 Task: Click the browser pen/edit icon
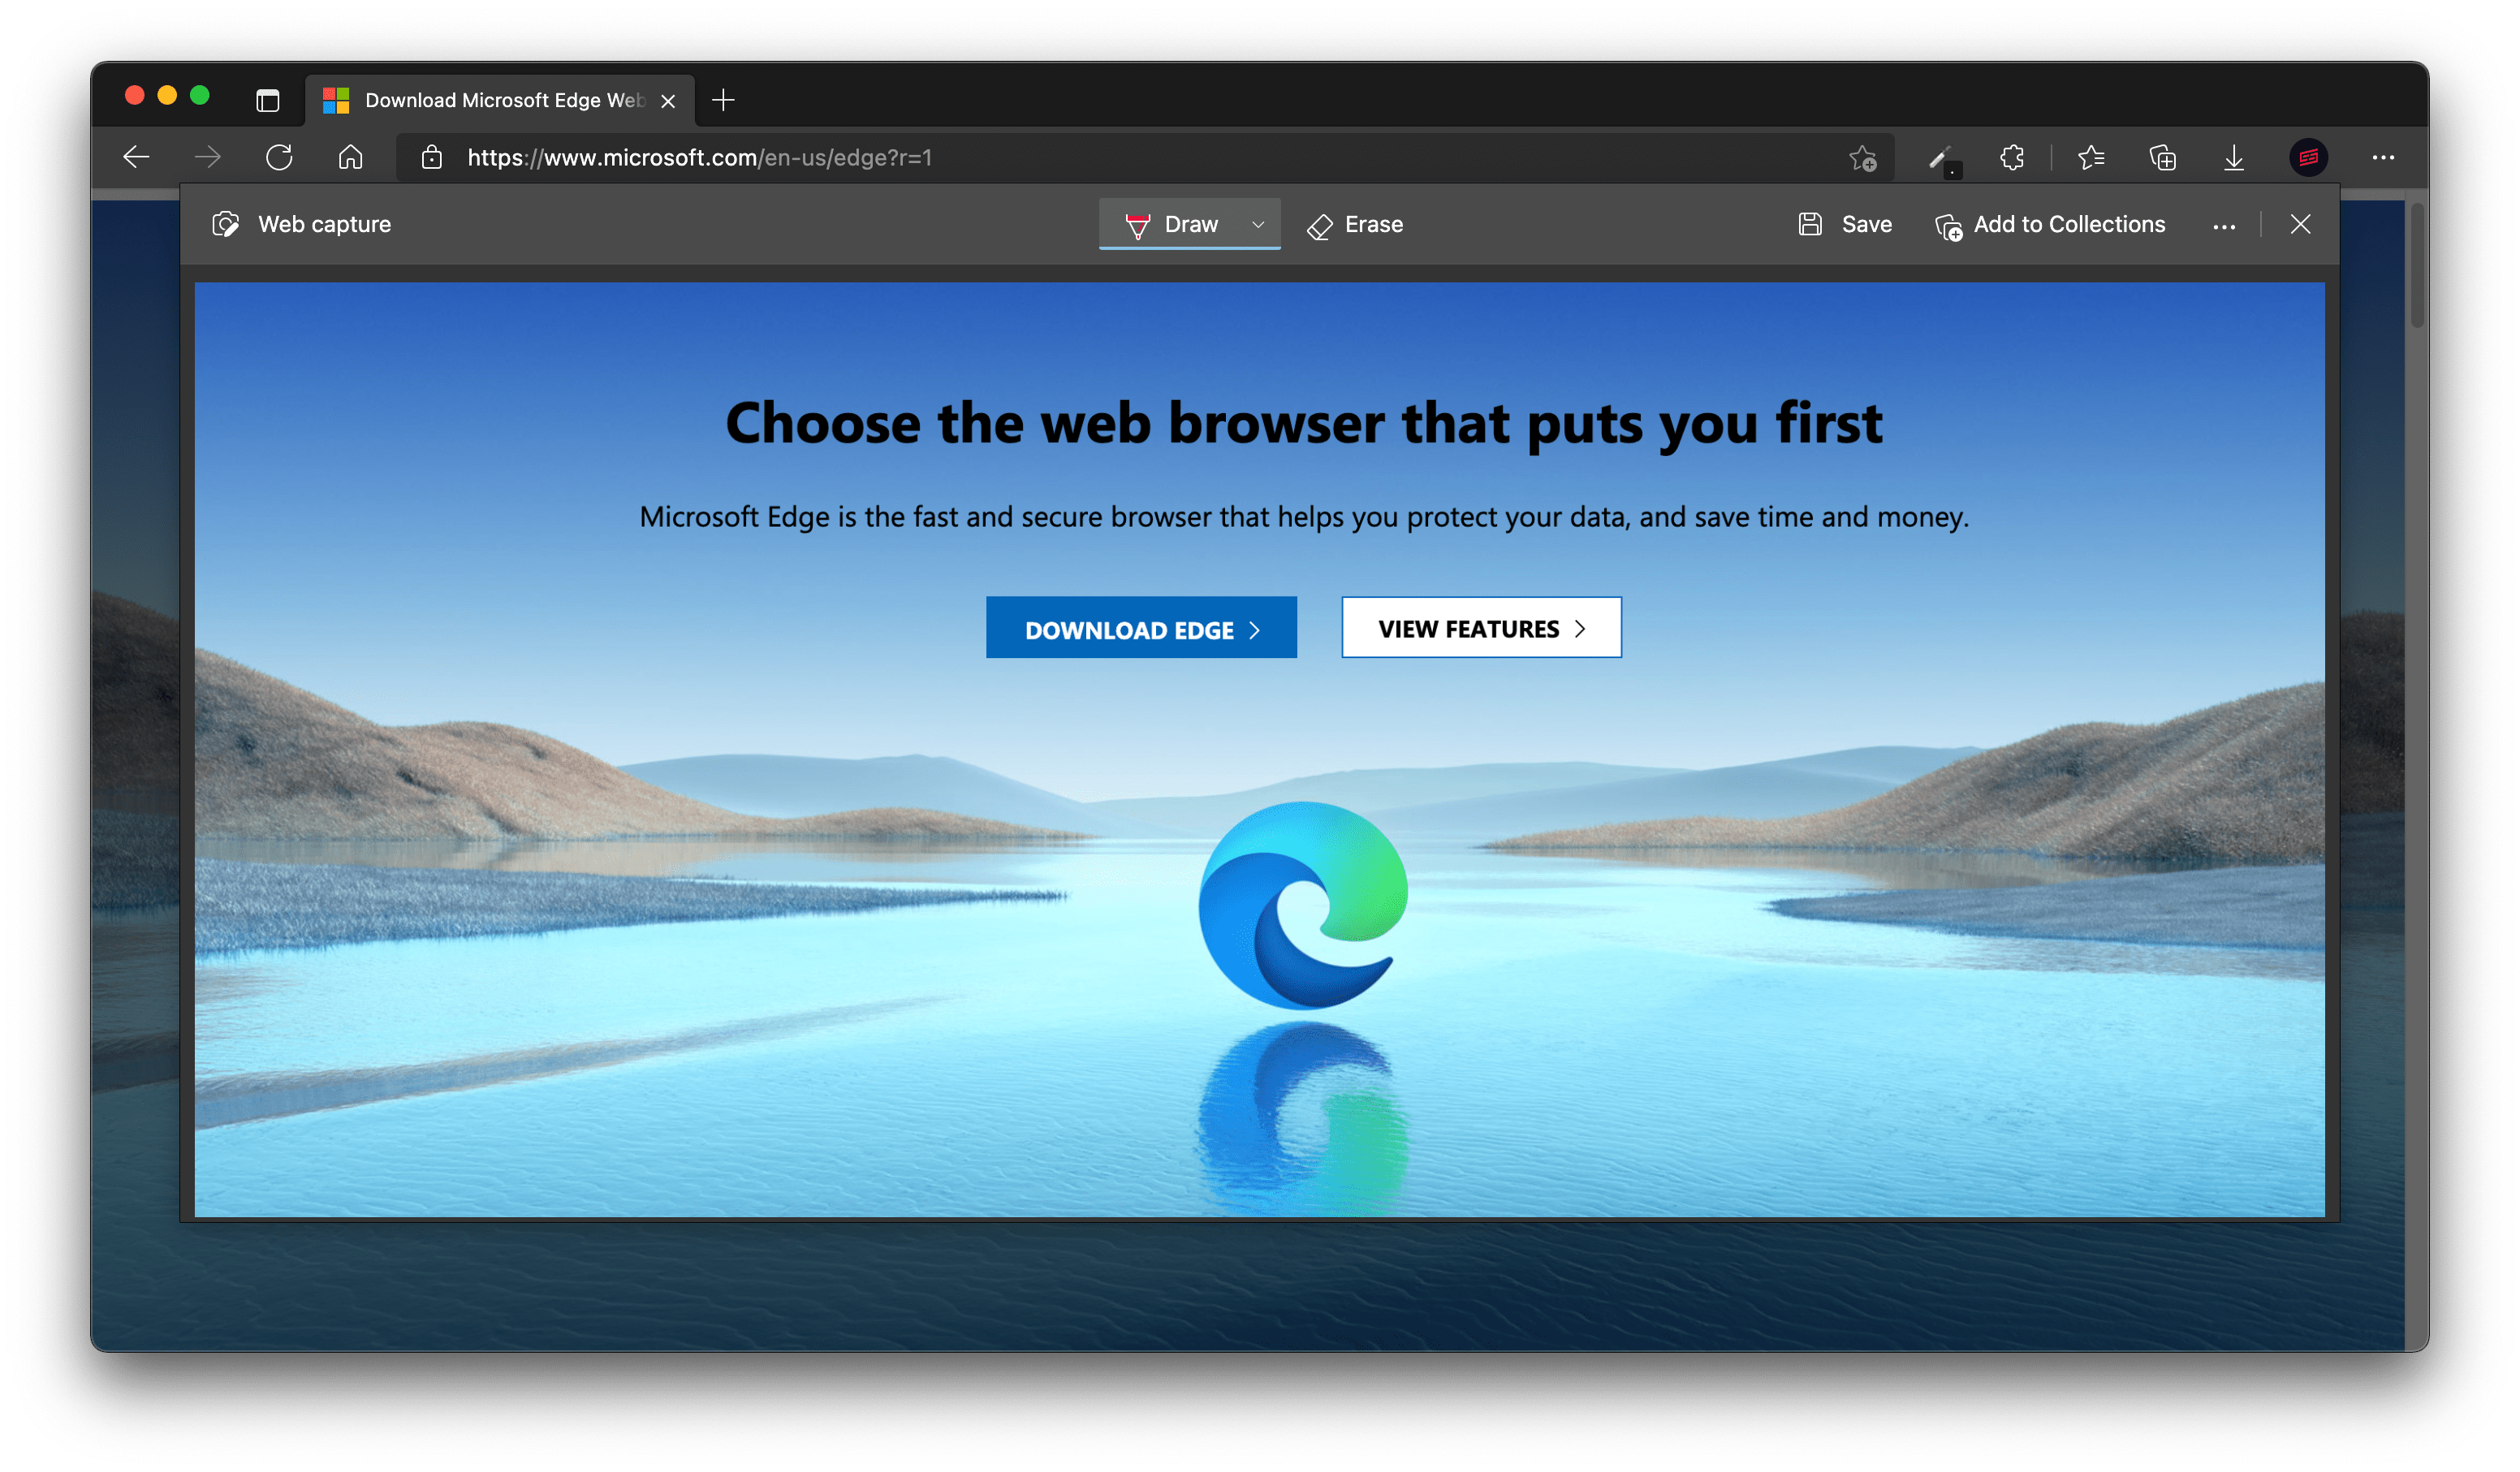point(1940,156)
